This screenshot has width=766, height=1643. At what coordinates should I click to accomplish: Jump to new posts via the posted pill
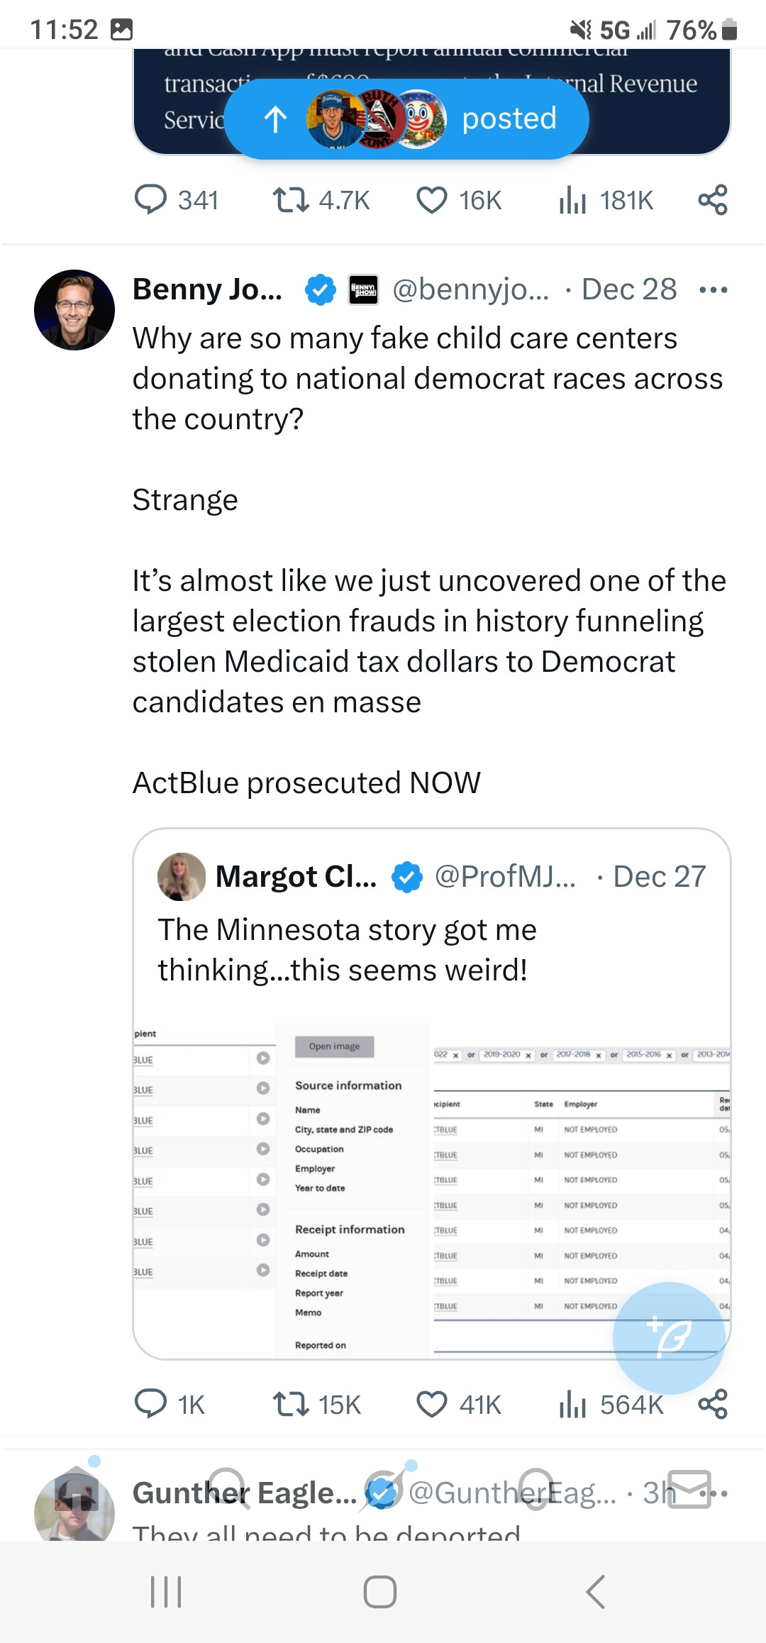[x=406, y=118]
